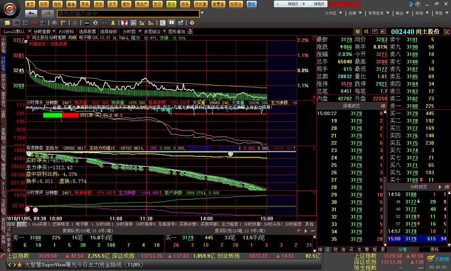Click the traffic light signal icon

coord(86,23)
